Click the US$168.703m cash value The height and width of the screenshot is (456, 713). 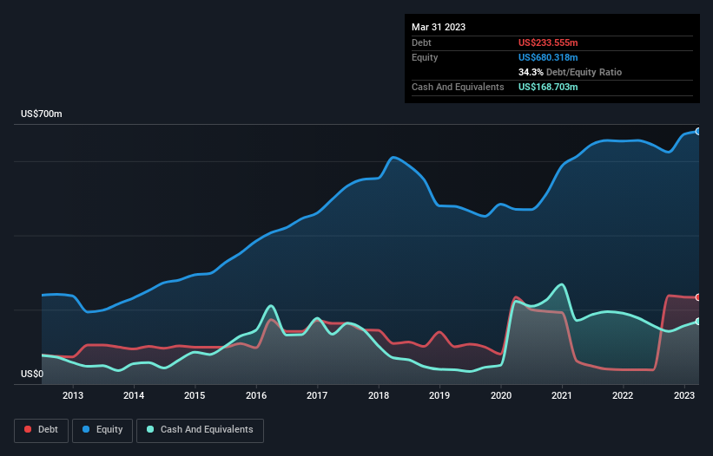click(548, 87)
